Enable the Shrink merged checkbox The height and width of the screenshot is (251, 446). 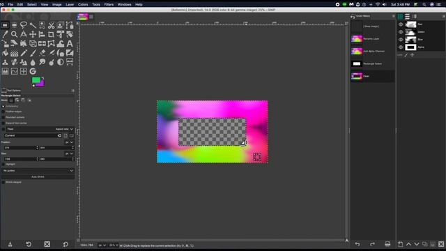point(3,182)
